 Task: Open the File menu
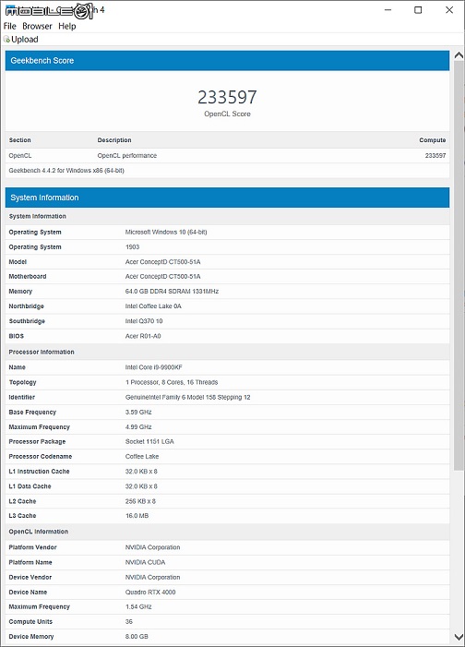9,26
